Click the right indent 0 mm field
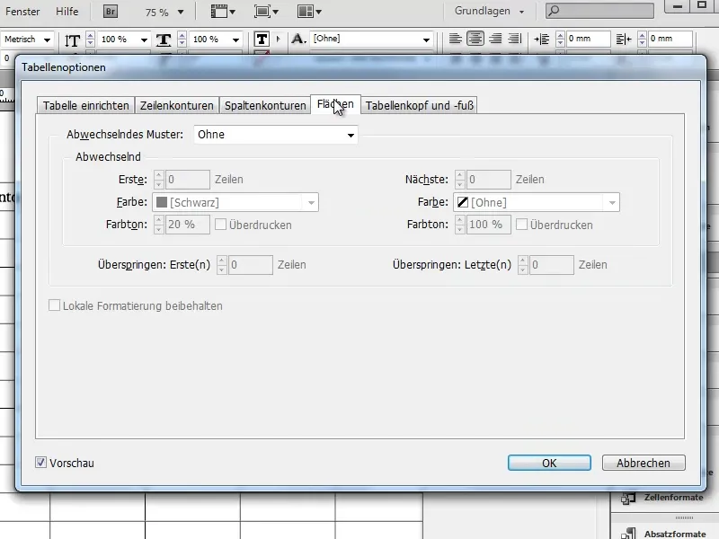Viewport: 719px width, 539px height. pos(670,40)
